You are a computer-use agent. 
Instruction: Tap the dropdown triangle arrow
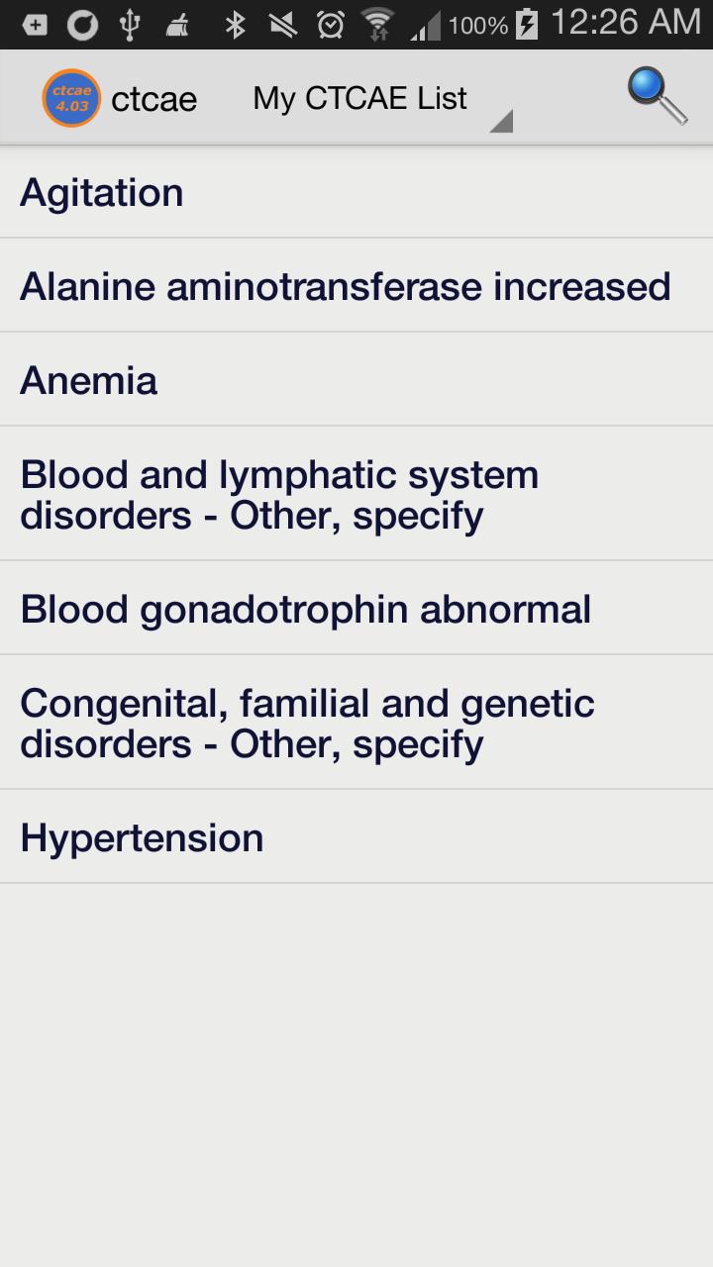click(x=501, y=121)
